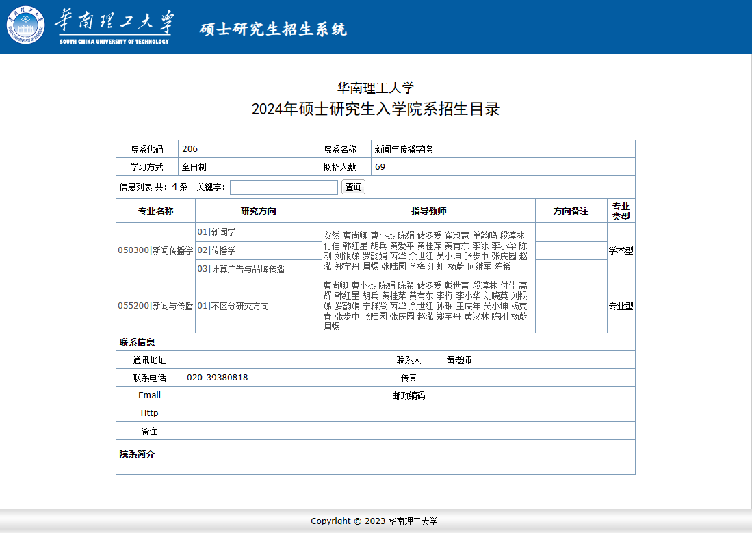Screen dimensions: 752x533
Task: Click phone number 020-39380818
Action: [x=218, y=378]
